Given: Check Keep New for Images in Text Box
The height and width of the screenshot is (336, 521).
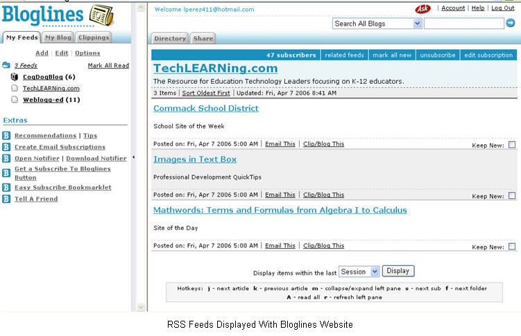Looking at the screenshot, I should tap(512, 195).
